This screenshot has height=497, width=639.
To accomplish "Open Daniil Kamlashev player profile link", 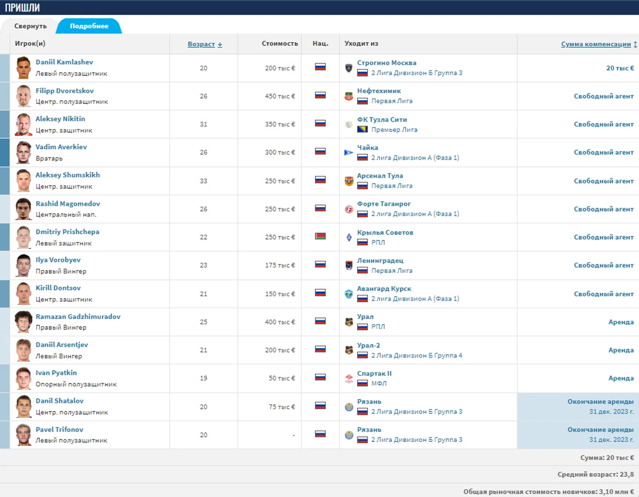I will point(64,62).
